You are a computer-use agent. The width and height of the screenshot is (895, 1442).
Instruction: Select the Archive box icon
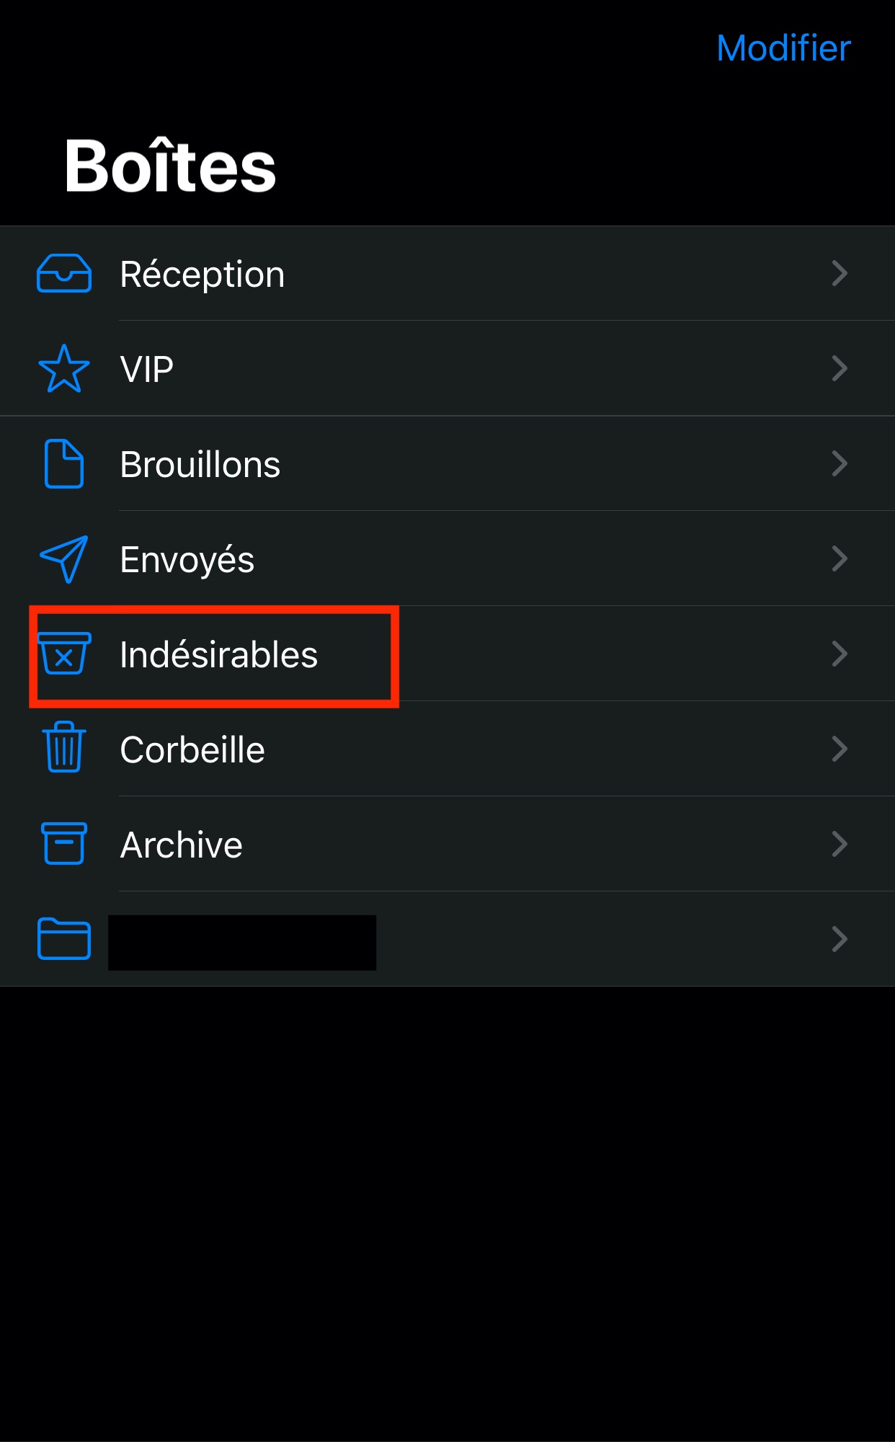(x=64, y=843)
